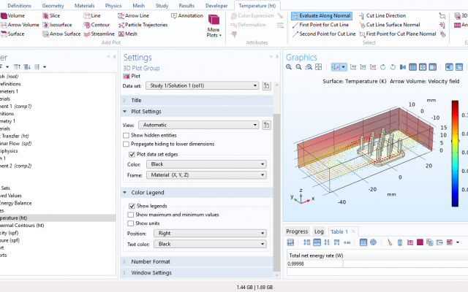468x292 pixels.
Task: Open the Data set dropdown
Action: click(202, 86)
